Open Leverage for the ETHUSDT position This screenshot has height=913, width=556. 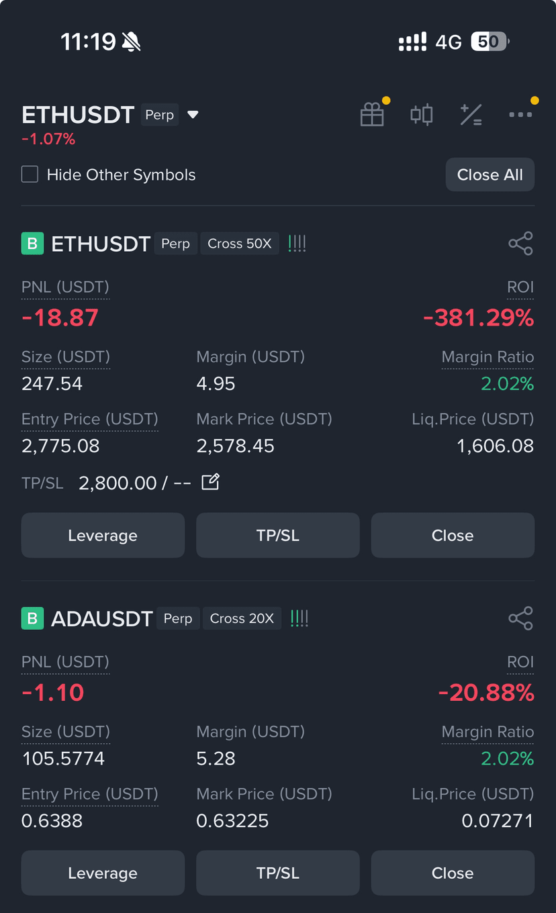click(x=103, y=535)
